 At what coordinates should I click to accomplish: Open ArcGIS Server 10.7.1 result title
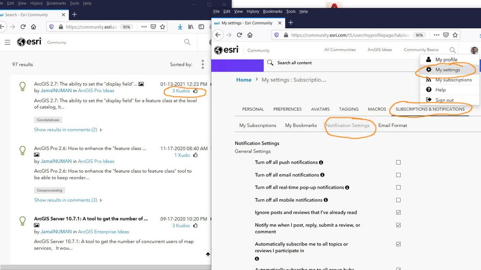click(91, 219)
